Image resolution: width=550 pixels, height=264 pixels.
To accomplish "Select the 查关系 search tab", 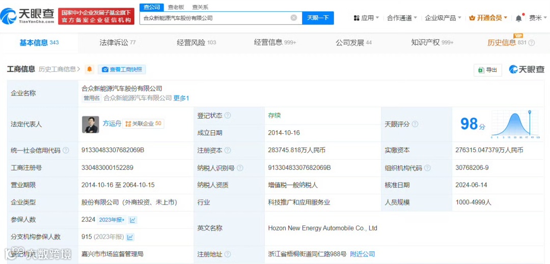I will pos(200,7).
